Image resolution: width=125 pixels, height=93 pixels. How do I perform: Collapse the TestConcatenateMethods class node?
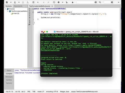coord(8,11)
